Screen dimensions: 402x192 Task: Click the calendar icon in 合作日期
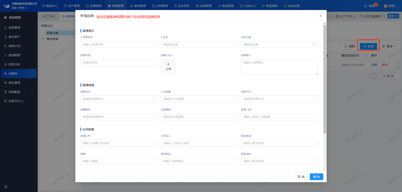(x=314, y=45)
